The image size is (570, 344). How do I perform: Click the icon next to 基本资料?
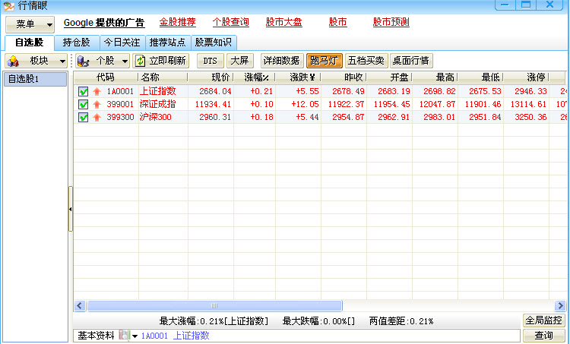pos(124,336)
